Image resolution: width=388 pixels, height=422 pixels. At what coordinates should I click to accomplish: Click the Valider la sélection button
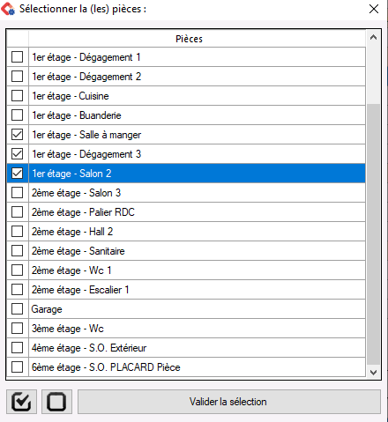229,402
